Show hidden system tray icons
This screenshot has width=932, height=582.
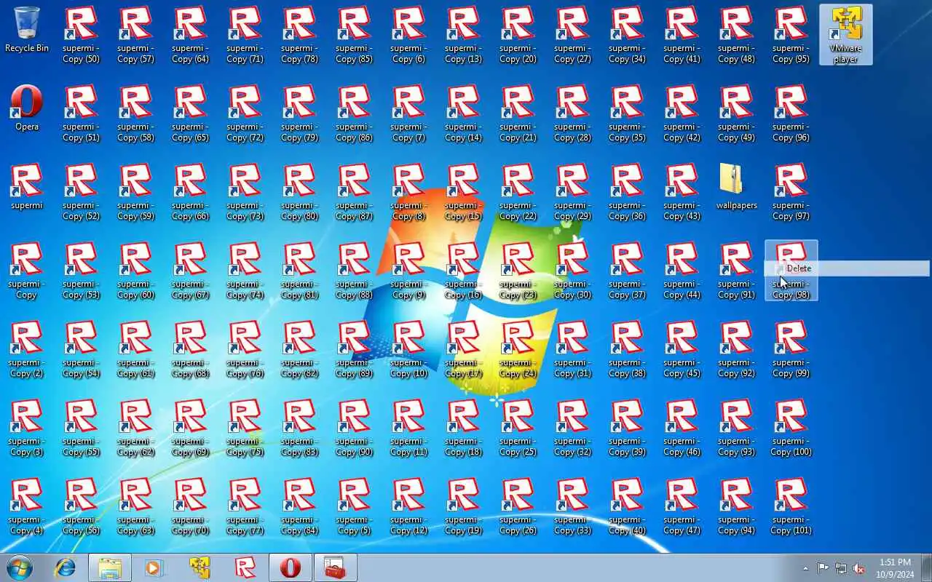coord(805,568)
